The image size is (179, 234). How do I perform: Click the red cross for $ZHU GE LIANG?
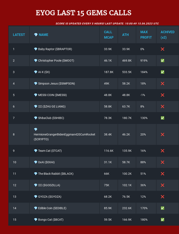[x=163, y=107]
